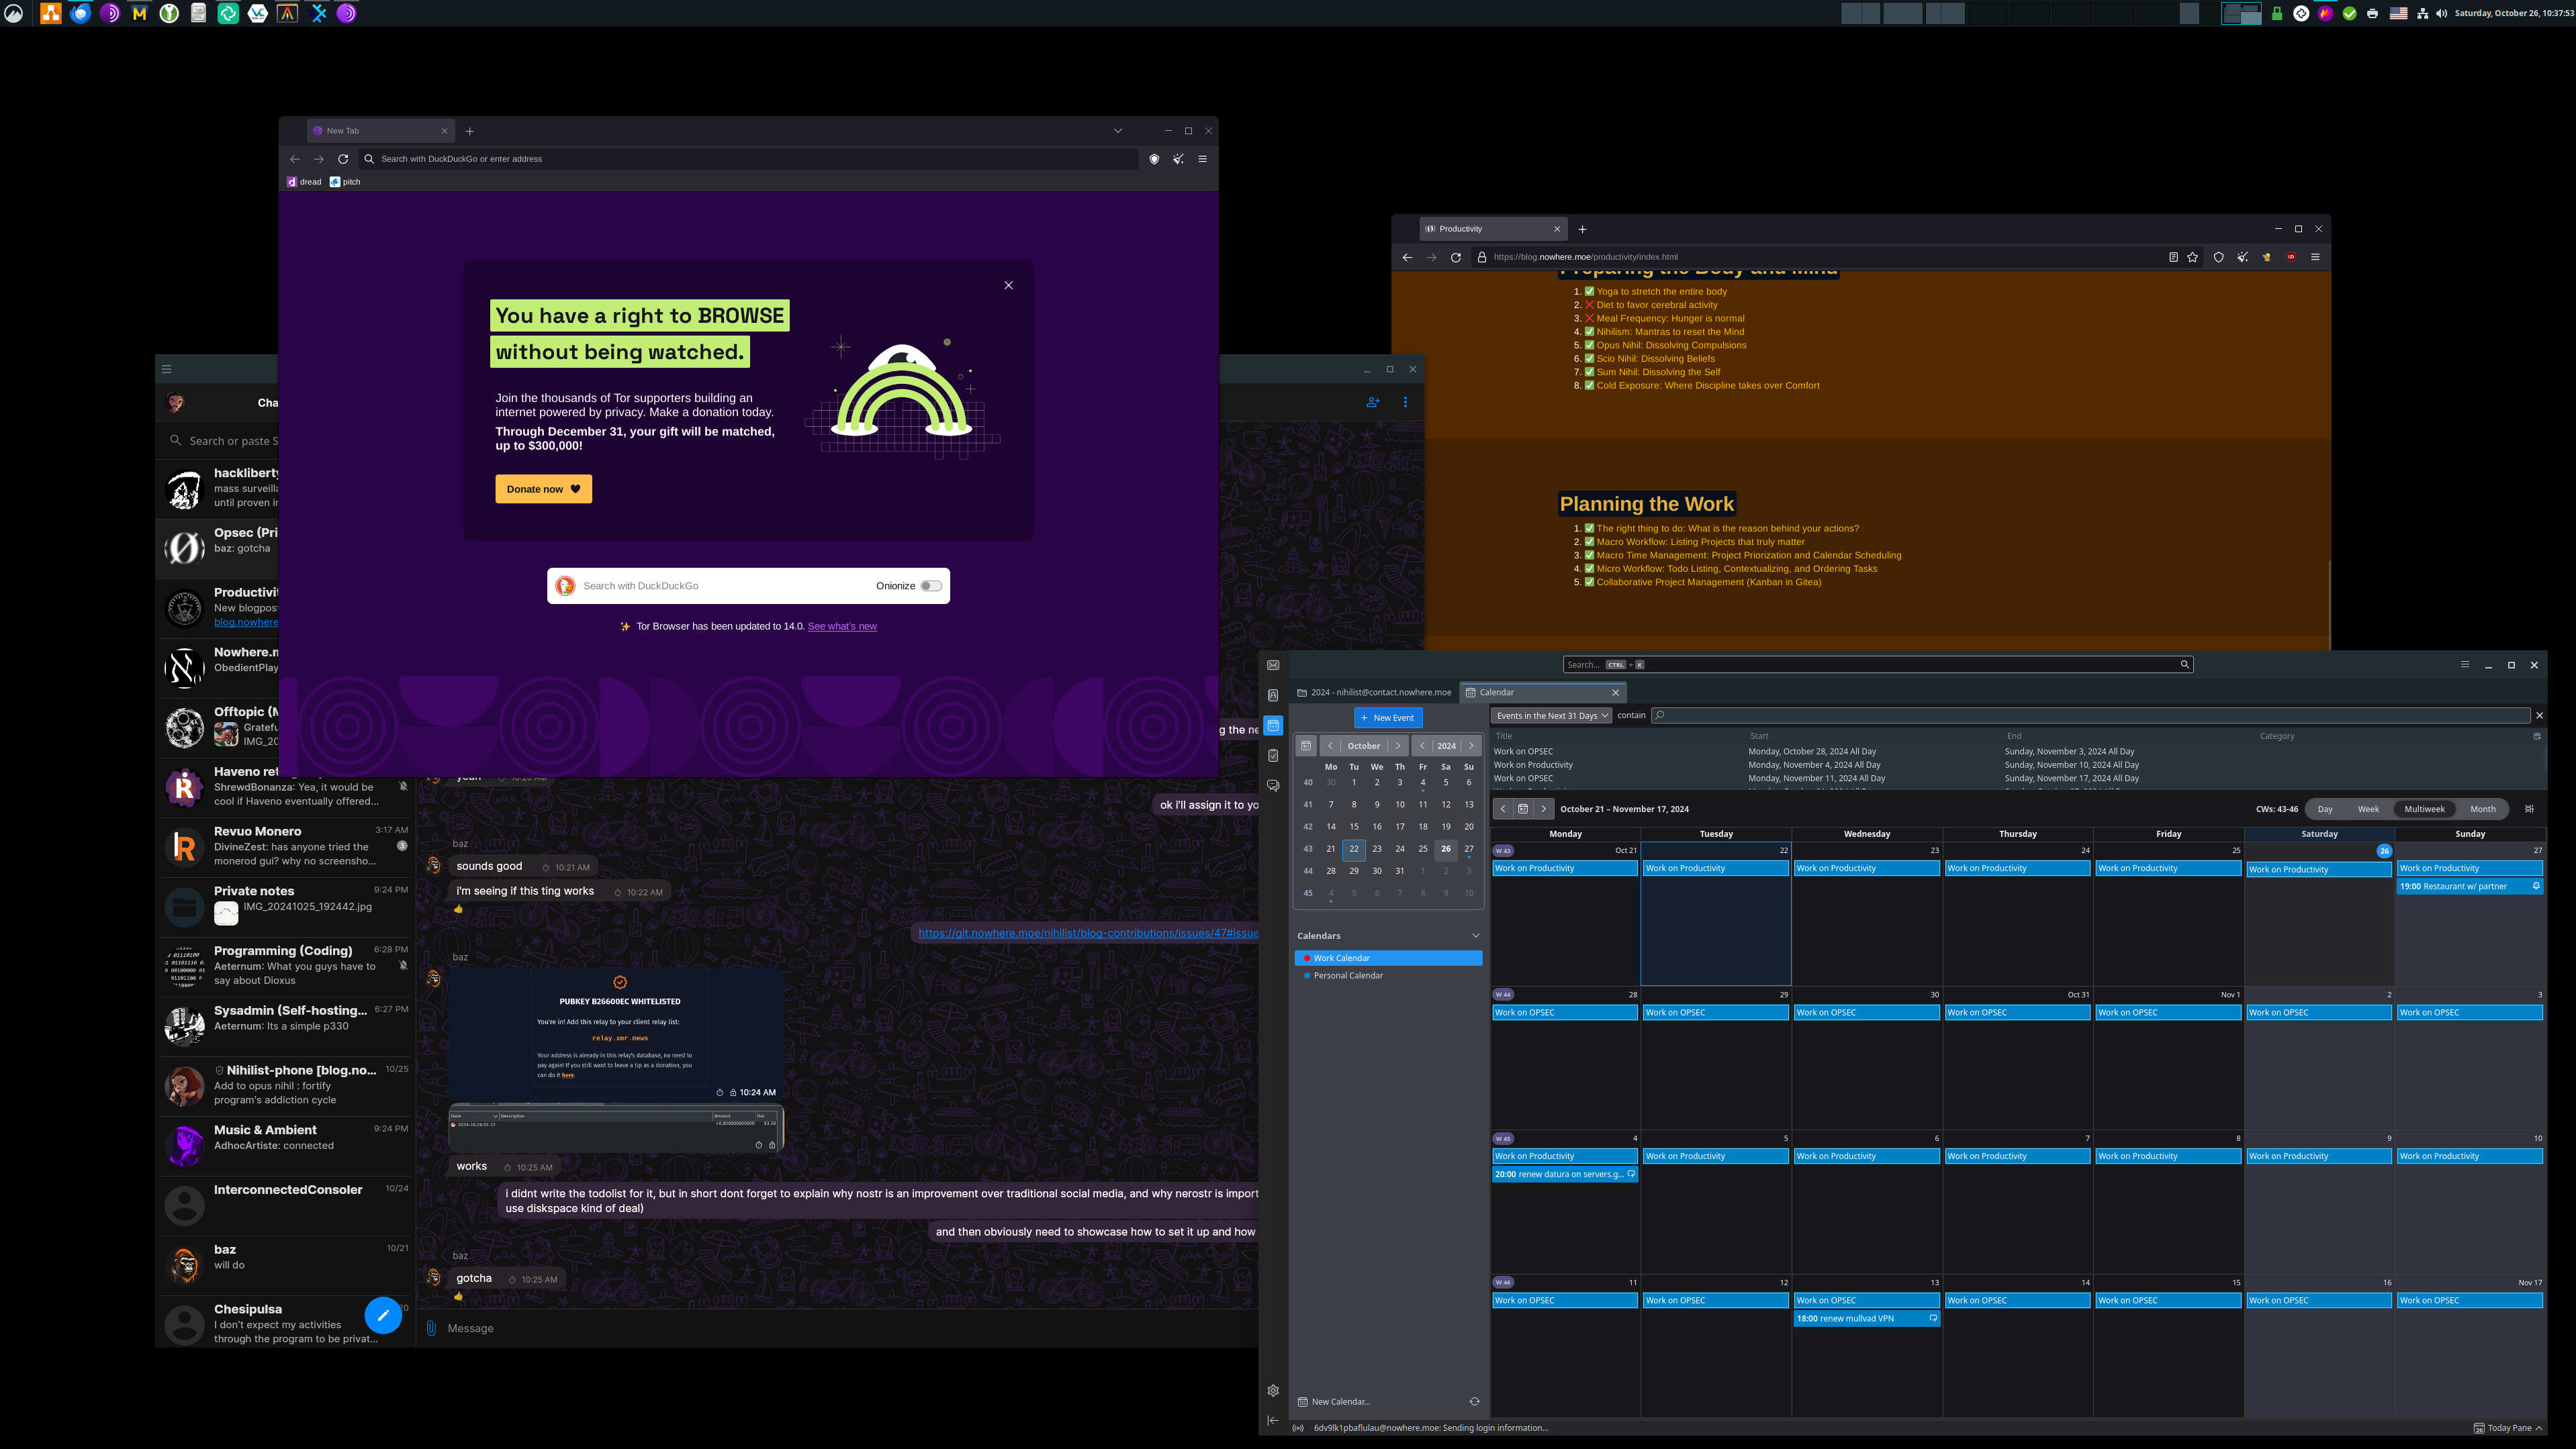Open the chat app hamburger menu

pyautogui.click(x=167, y=368)
